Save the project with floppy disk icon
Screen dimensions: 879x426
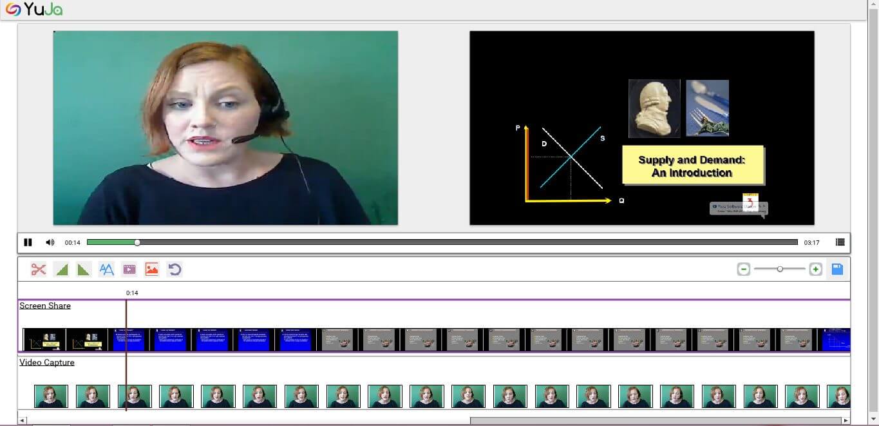837,269
